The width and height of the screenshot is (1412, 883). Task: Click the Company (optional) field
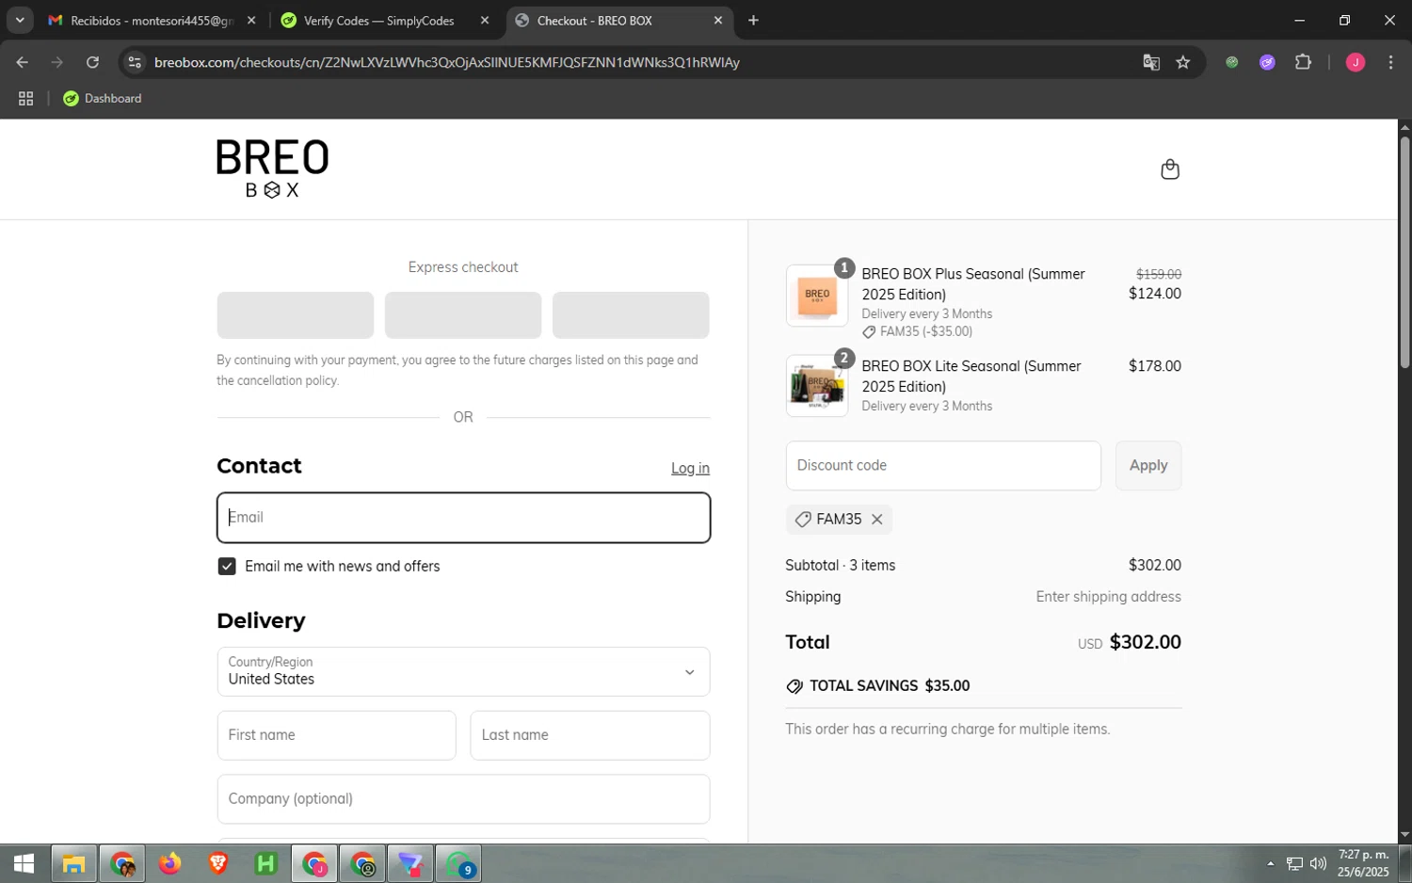[463, 799]
